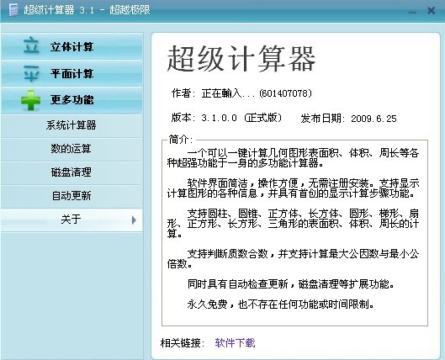Screen dimensions: 445x360
Task: Open the 平面计算 section
Action: [72, 73]
